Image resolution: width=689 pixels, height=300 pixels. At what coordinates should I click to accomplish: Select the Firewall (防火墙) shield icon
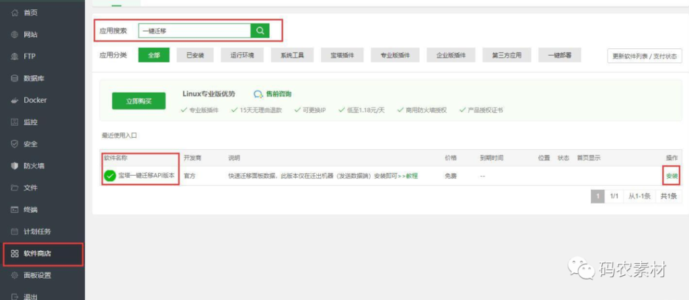tap(15, 165)
